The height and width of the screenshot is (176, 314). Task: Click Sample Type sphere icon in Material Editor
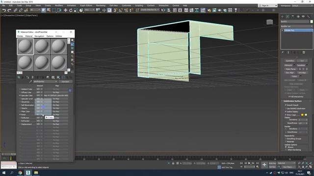pyautogui.click(x=72, y=40)
